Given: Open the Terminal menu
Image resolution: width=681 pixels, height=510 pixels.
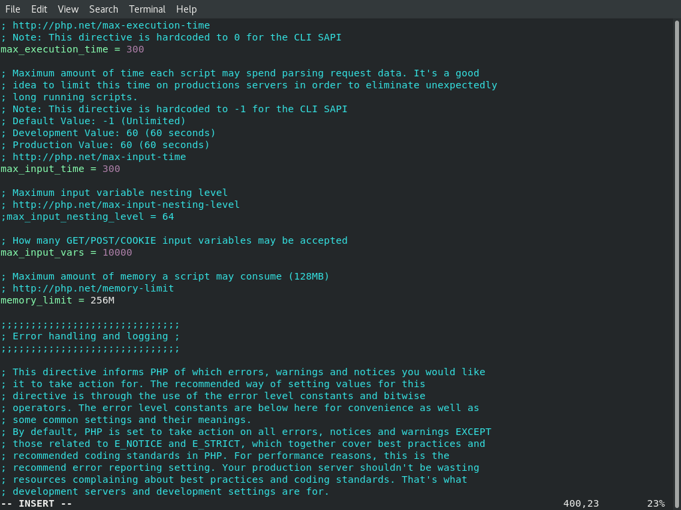Looking at the screenshot, I should [x=147, y=9].
